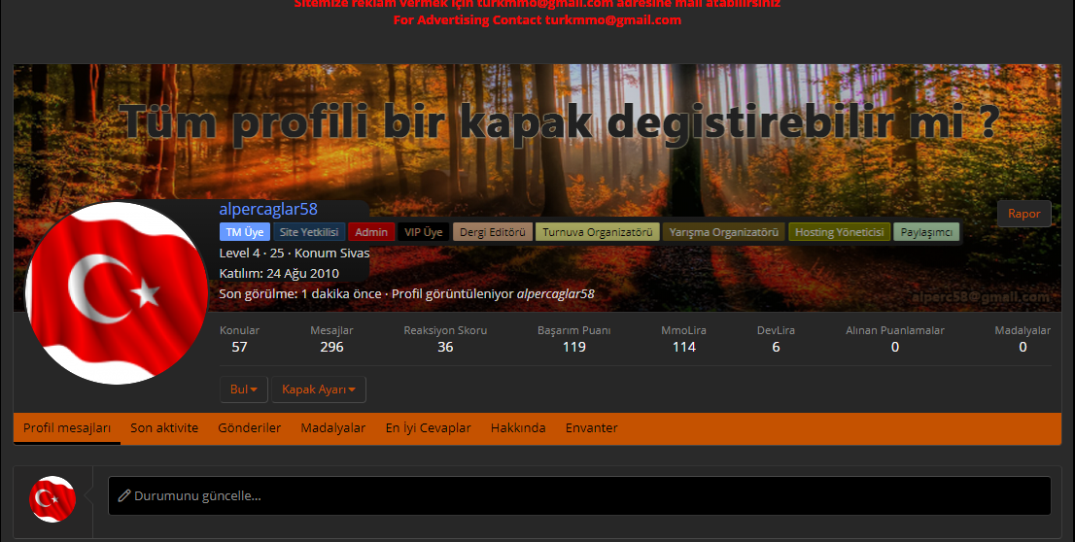The image size is (1075, 542).
Task: Select the Profil mesajları tab
Action: click(67, 428)
